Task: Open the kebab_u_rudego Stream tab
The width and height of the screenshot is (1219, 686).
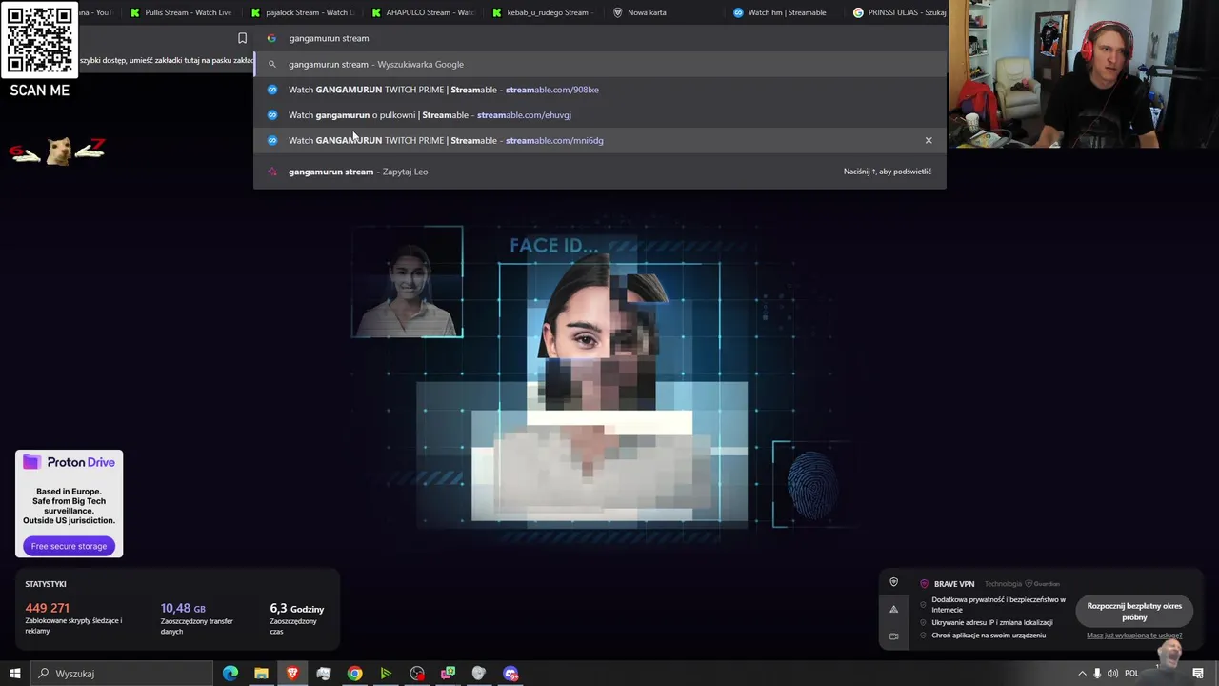Action: point(543,12)
